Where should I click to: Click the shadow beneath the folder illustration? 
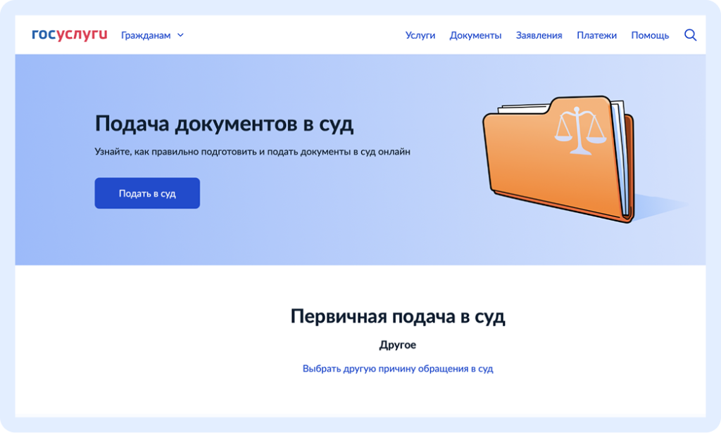(x=662, y=205)
